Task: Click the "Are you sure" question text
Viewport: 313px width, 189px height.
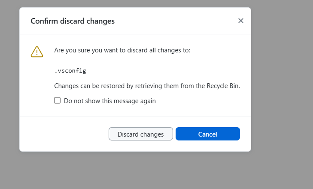Action: (122, 50)
